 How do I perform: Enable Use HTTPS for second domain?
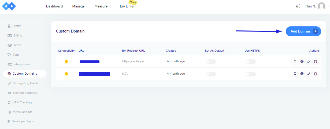point(250,74)
